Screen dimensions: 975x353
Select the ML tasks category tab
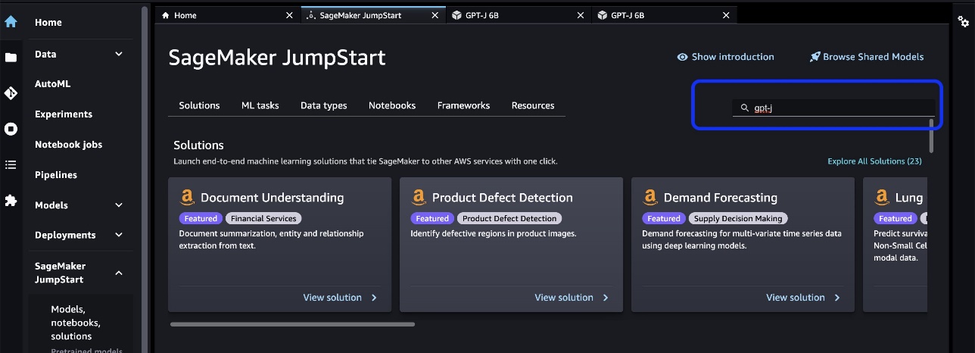click(260, 105)
